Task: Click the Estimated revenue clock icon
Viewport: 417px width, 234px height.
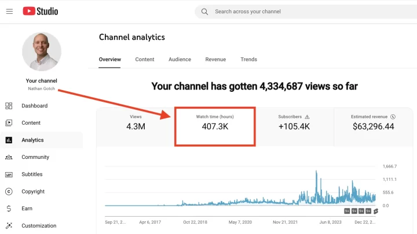Action: [393, 117]
